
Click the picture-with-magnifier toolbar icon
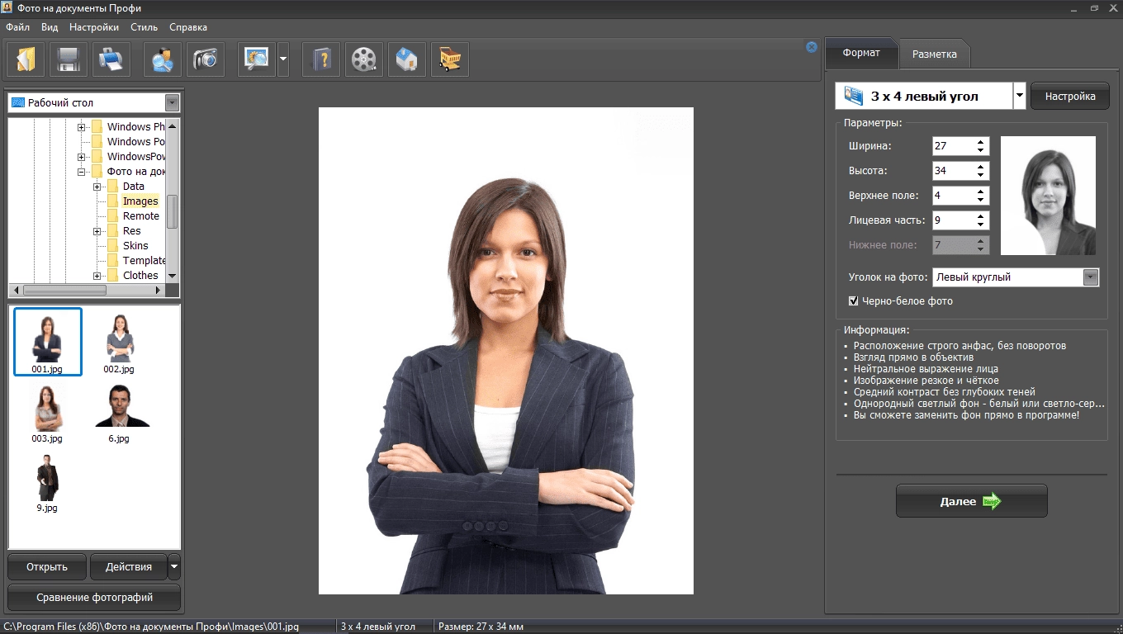pyautogui.click(x=257, y=59)
